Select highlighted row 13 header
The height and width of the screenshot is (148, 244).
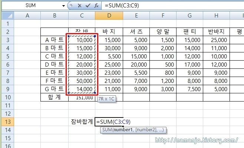pyautogui.click(x=8, y=122)
